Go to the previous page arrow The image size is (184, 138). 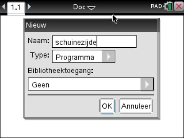point(3,7)
